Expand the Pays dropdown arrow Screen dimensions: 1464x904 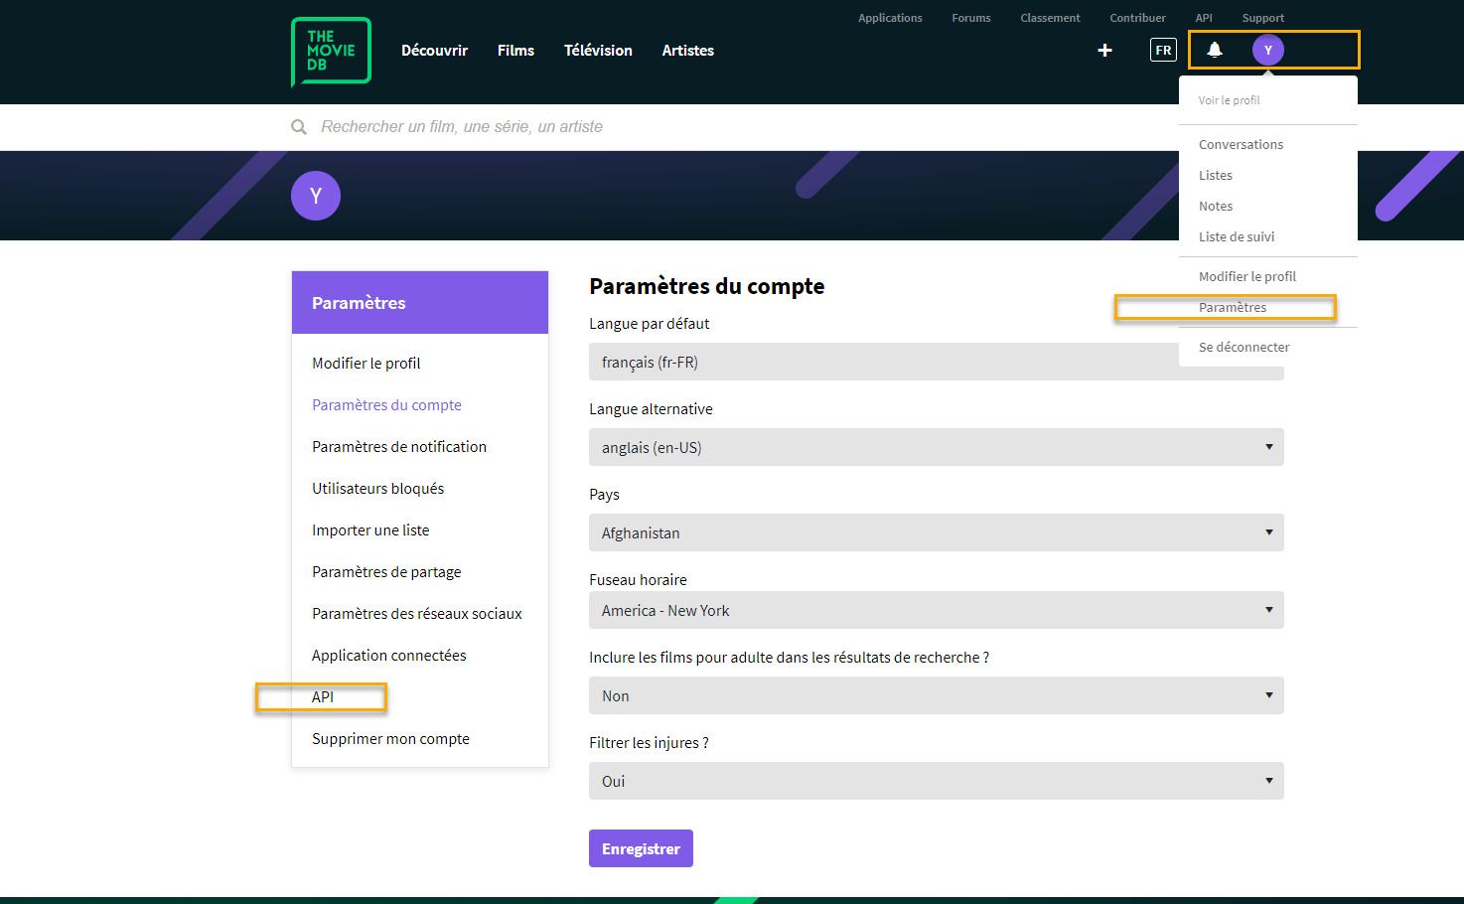coord(1268,532)
